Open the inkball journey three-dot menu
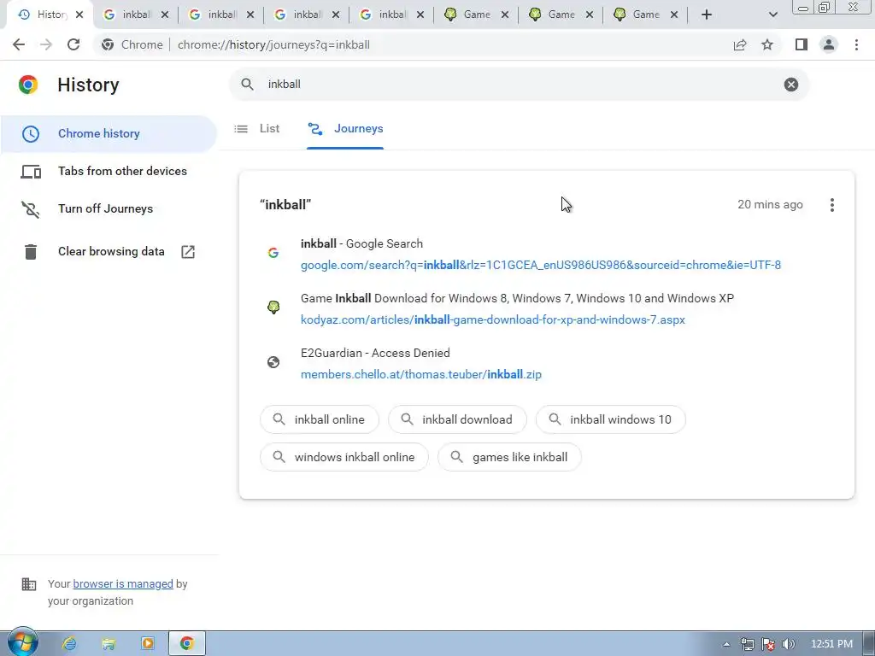Screen dimensions: 875x656 [x=831, y=205]
